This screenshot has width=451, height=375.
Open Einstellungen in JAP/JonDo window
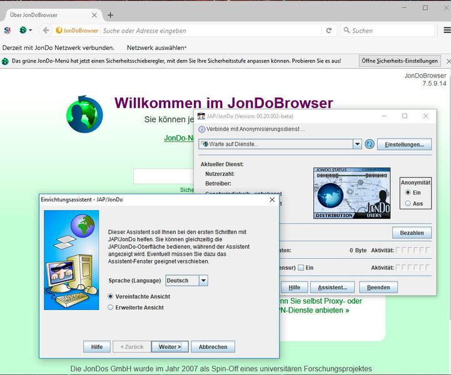[x=405, y=144]
